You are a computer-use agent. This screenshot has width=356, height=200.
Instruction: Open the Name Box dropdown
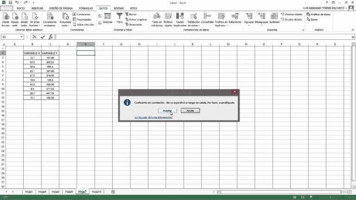[21, 37]
